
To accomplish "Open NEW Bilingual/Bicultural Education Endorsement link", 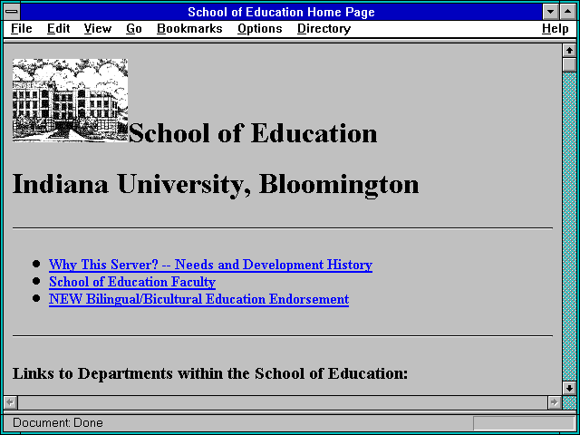I will pos(198,299).
